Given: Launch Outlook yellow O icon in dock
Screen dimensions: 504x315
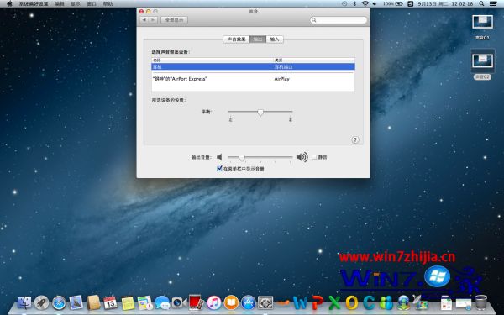Looking at the screenshot, I should click(x=352, y=302).
